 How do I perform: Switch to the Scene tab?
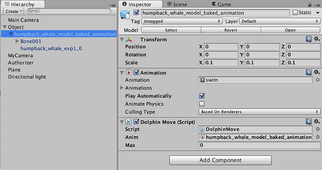tap(177, 4)
